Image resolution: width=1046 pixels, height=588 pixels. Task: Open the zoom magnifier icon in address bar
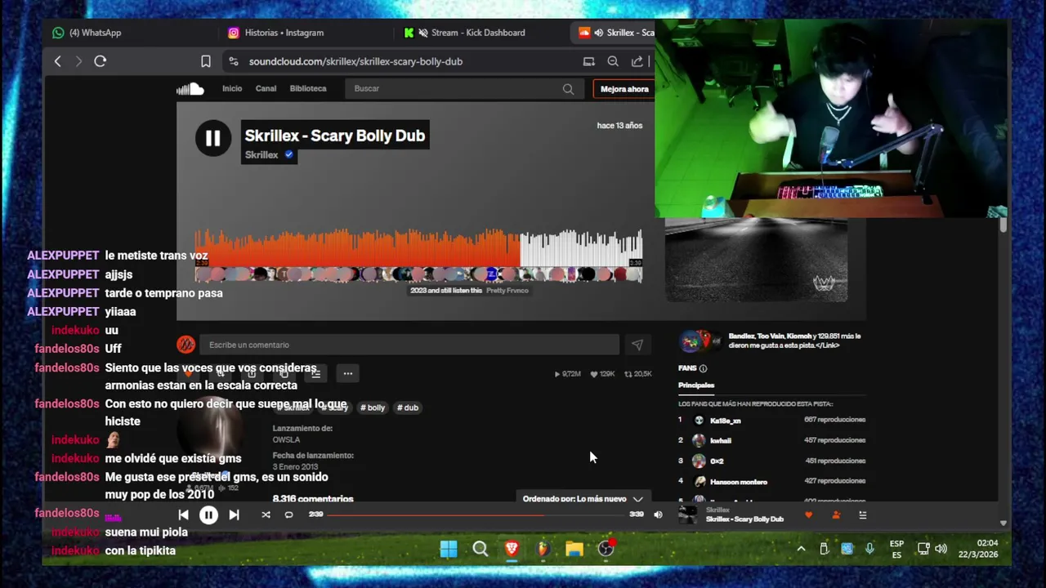[x=613, y=61]
